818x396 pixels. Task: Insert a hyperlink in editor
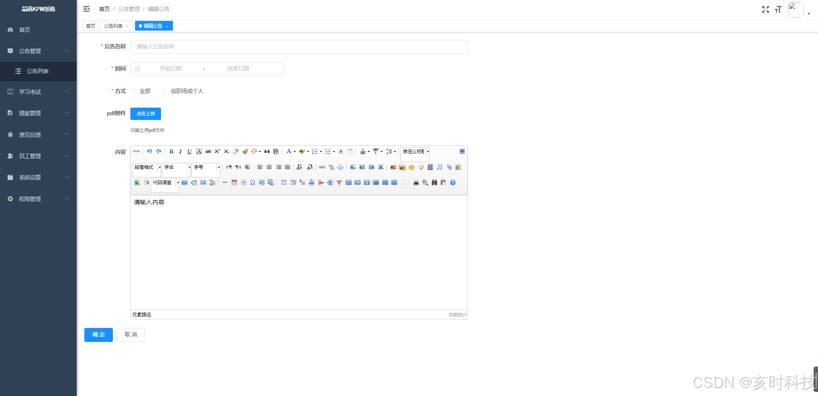[x=322, y=167]
